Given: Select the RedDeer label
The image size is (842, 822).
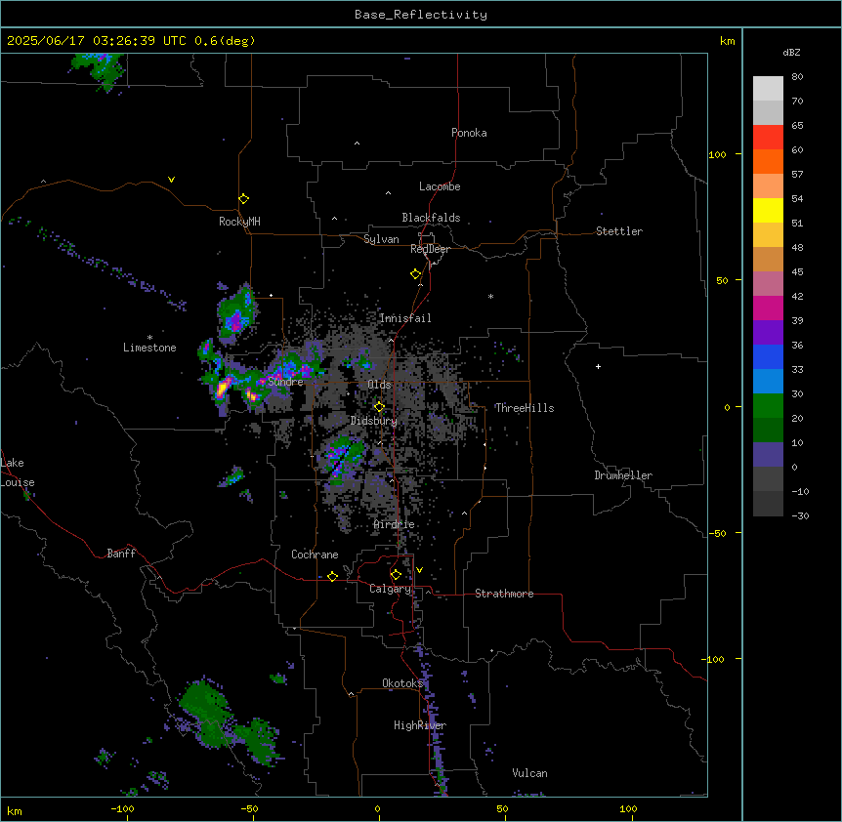Looking at the screenshot, I should 430,249.
